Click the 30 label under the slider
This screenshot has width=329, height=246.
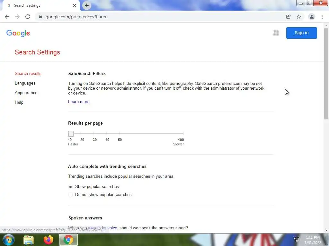(x=95, y=140)
